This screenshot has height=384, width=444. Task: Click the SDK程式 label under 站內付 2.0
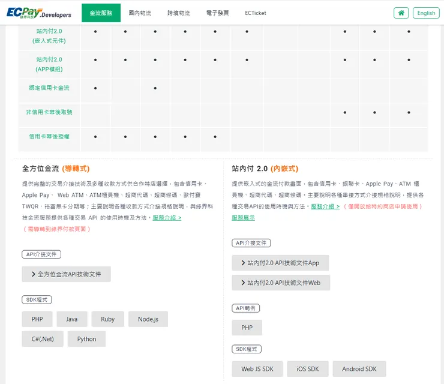247,349
